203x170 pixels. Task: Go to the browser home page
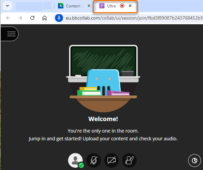click(45, 18)
